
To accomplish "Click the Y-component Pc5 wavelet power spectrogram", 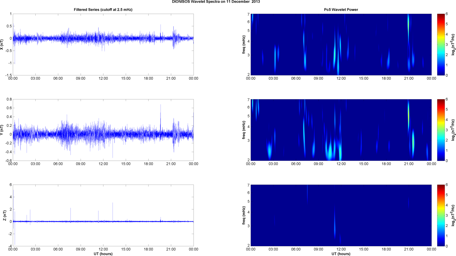I will click(x=341, y=130).
